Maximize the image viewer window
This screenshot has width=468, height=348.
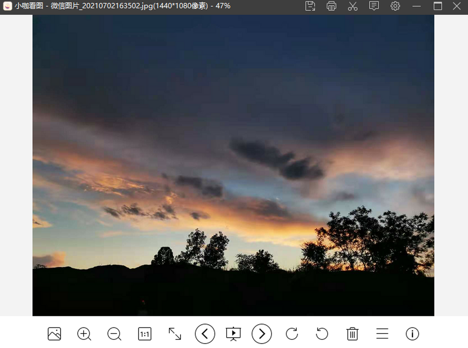(438, 6)
